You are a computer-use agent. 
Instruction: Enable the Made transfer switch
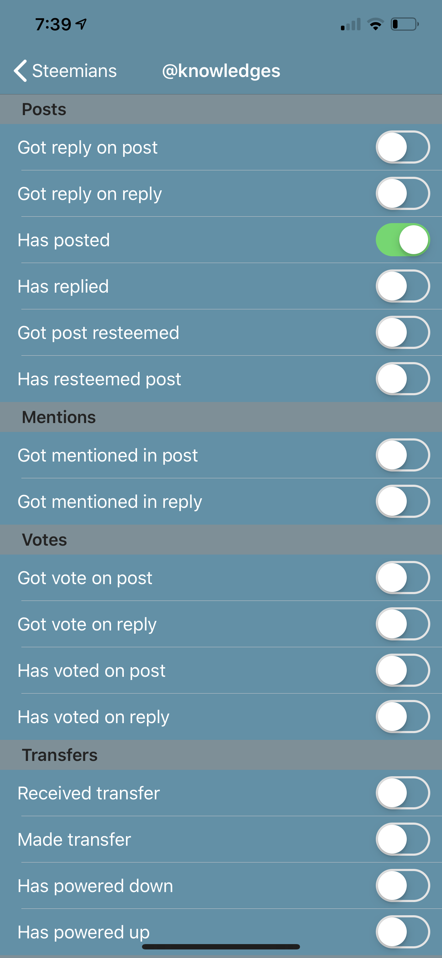(x=402, y=839)
